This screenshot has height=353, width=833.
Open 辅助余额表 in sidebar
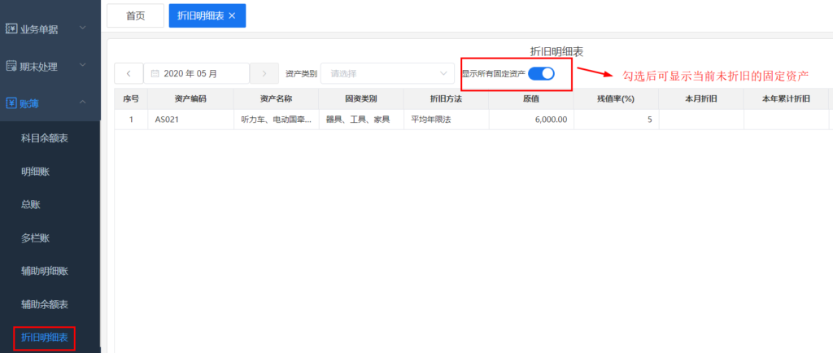coord(45,305)
